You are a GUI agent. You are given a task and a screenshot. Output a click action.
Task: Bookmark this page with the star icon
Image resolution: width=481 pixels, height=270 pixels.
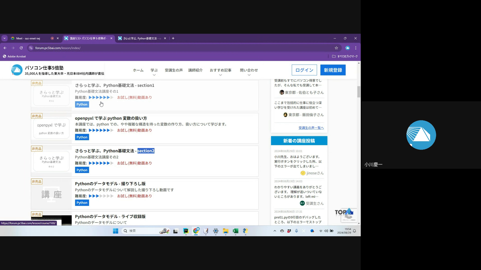click(336, 48)
